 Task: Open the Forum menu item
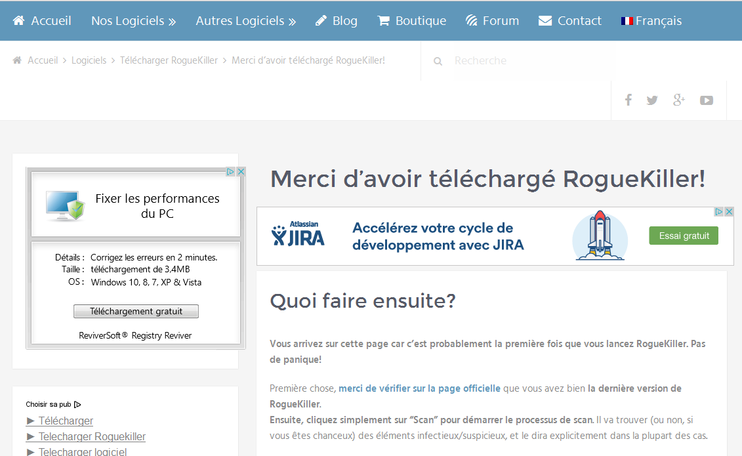tap(492, 21)
